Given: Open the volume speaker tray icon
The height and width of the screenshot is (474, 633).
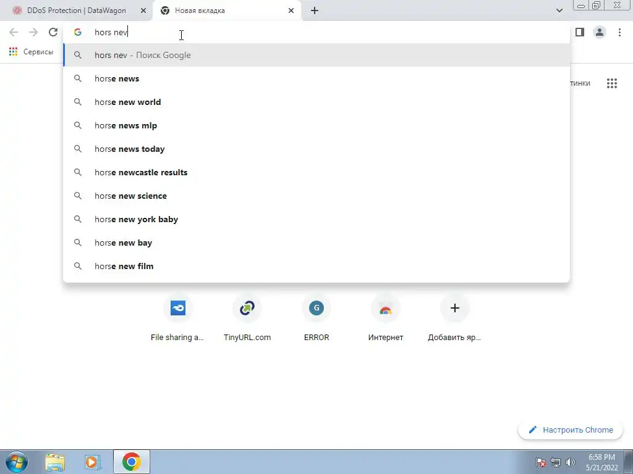Looking at the screenshot, I should click(x=571, y=462).
